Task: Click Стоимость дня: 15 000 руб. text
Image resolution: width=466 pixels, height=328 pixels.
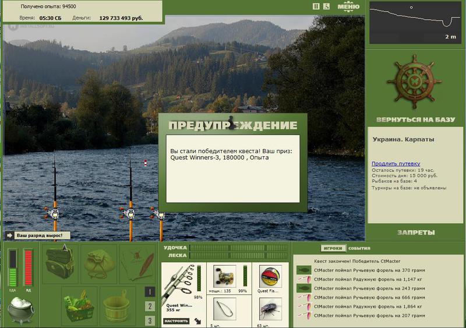Action: tap(404, 175)
